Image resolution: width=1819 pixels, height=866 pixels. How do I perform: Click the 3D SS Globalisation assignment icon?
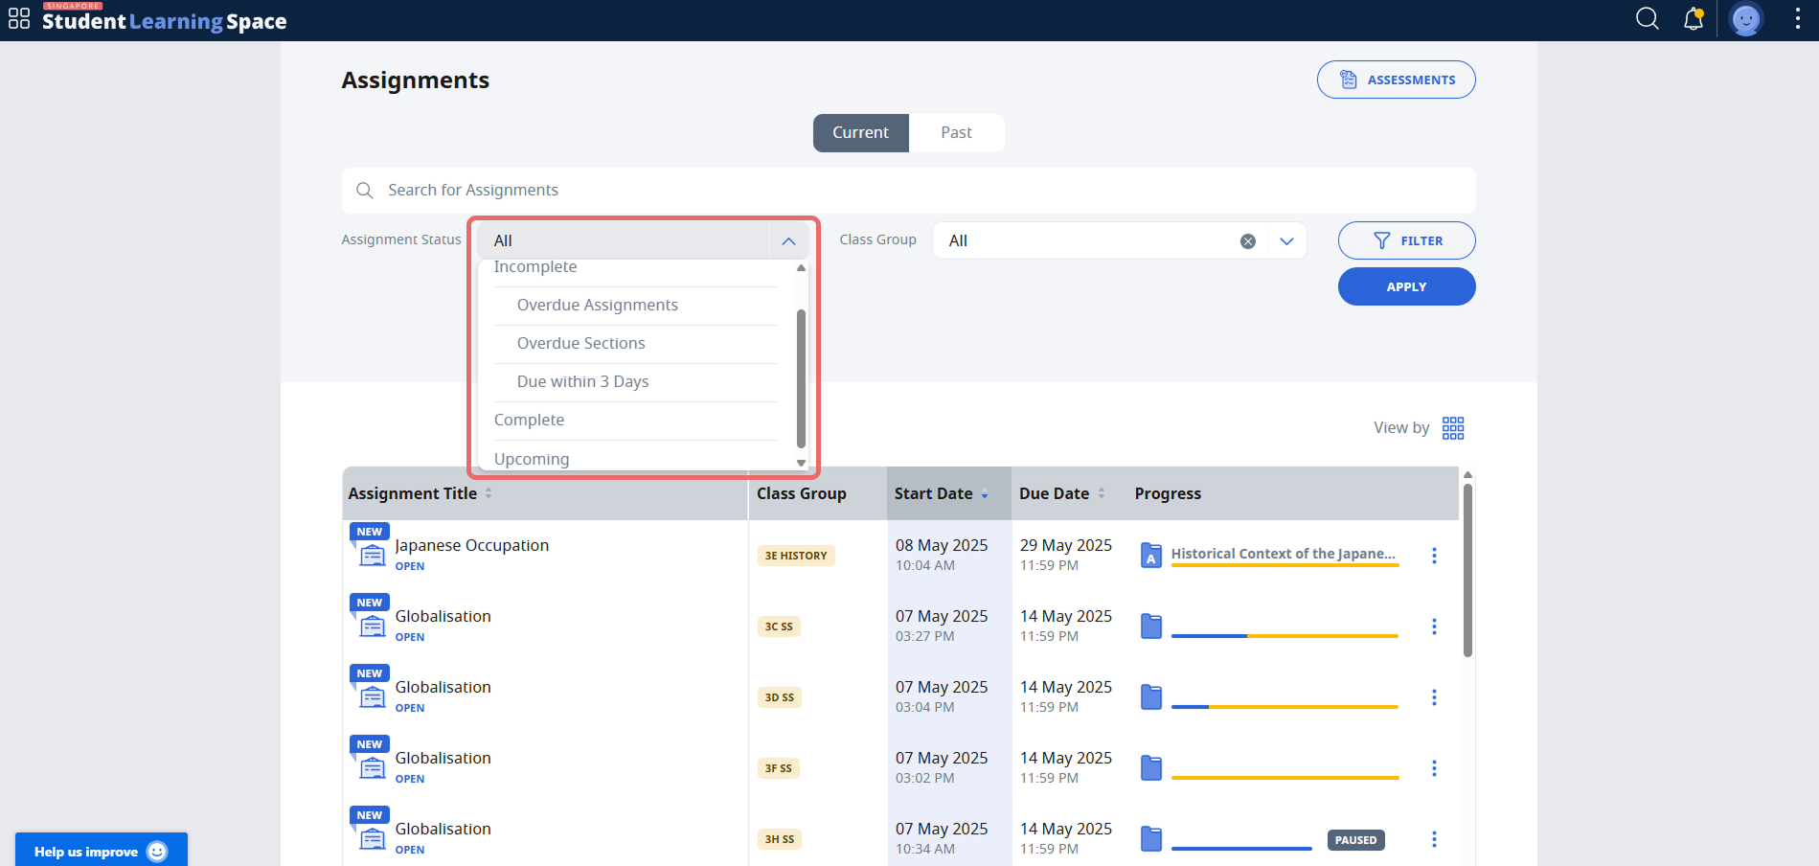pyautogui.click(x=372, y=696)
